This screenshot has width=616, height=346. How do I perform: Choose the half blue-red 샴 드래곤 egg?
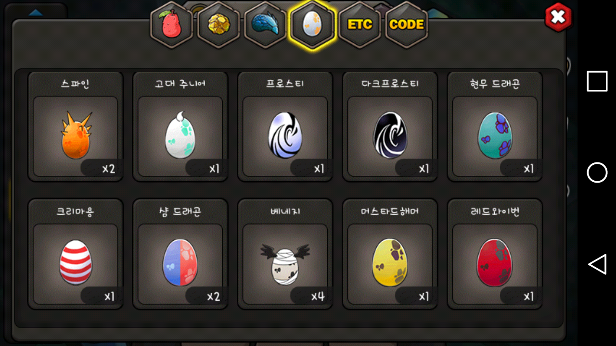180,254
